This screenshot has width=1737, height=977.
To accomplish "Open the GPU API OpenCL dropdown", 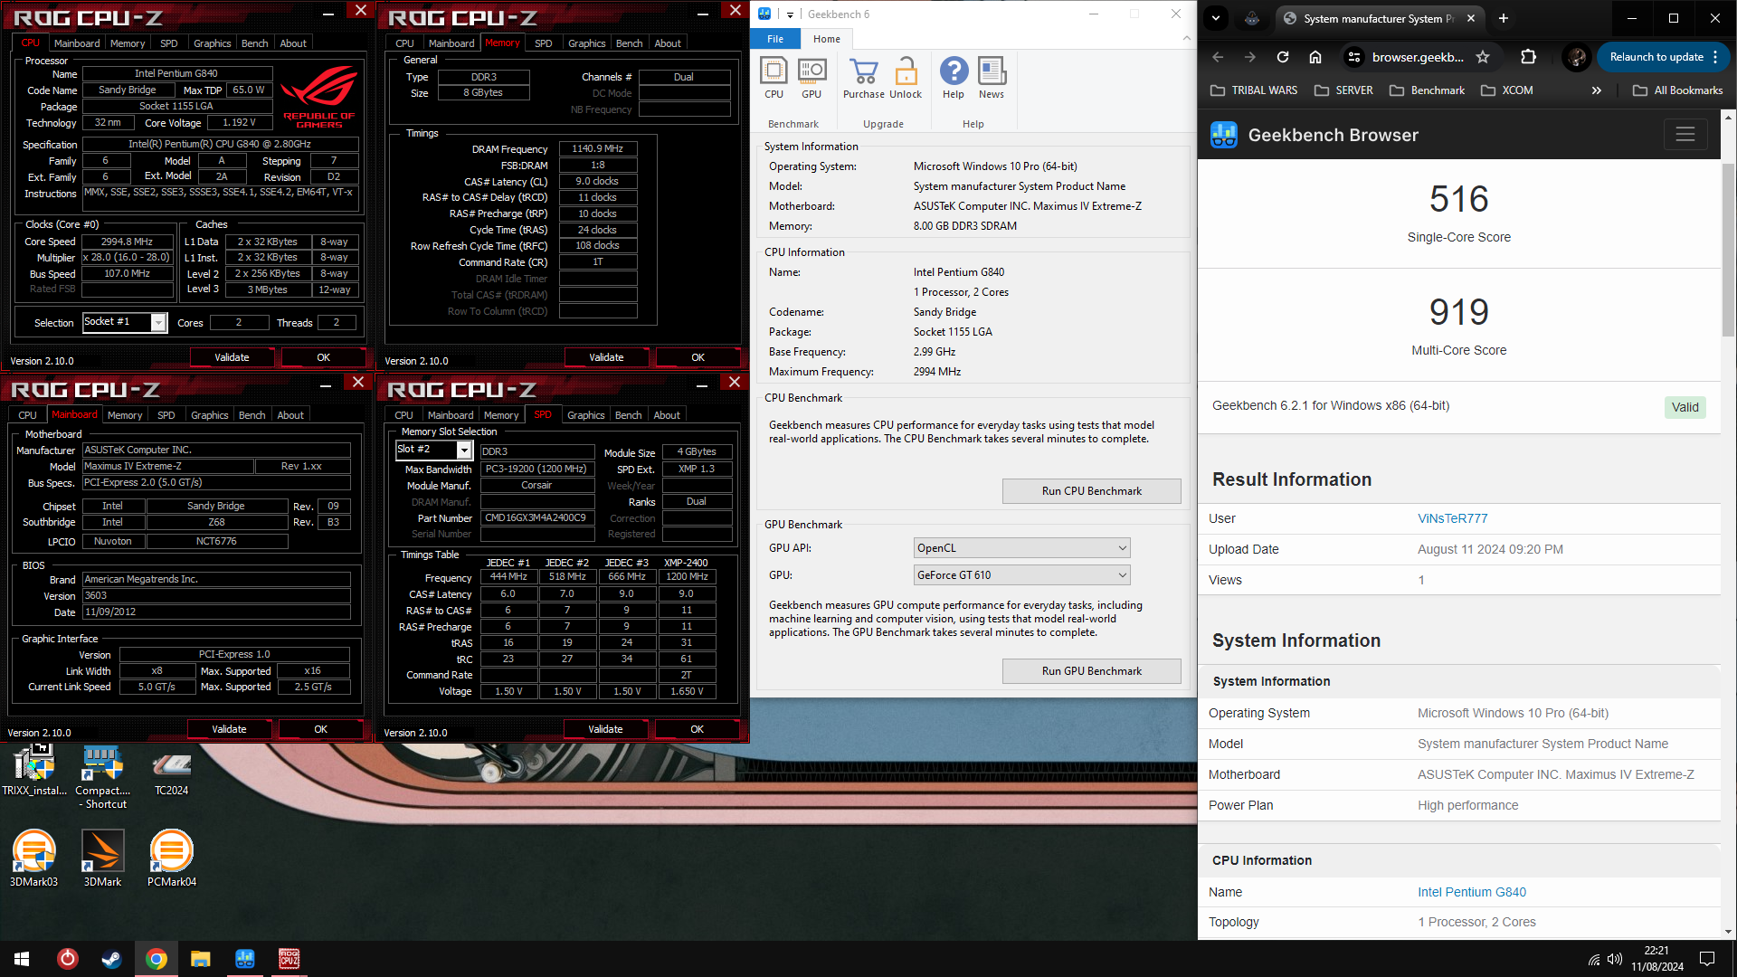I will click(1021, 548).
